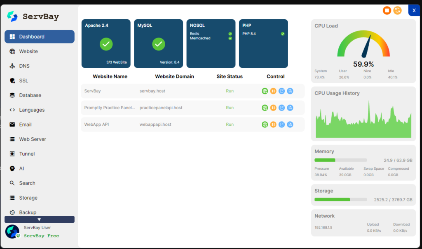Pause the Promptly Practice Panel website

(x=273, y=108)
